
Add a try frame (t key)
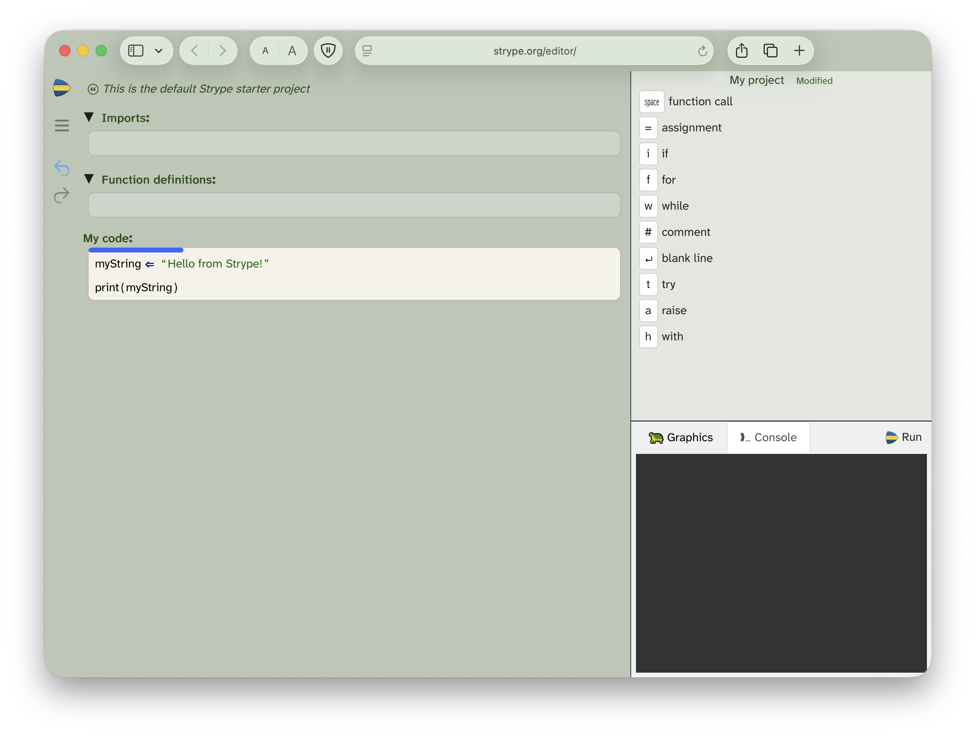pyautogui.click(x=648, y=285)
